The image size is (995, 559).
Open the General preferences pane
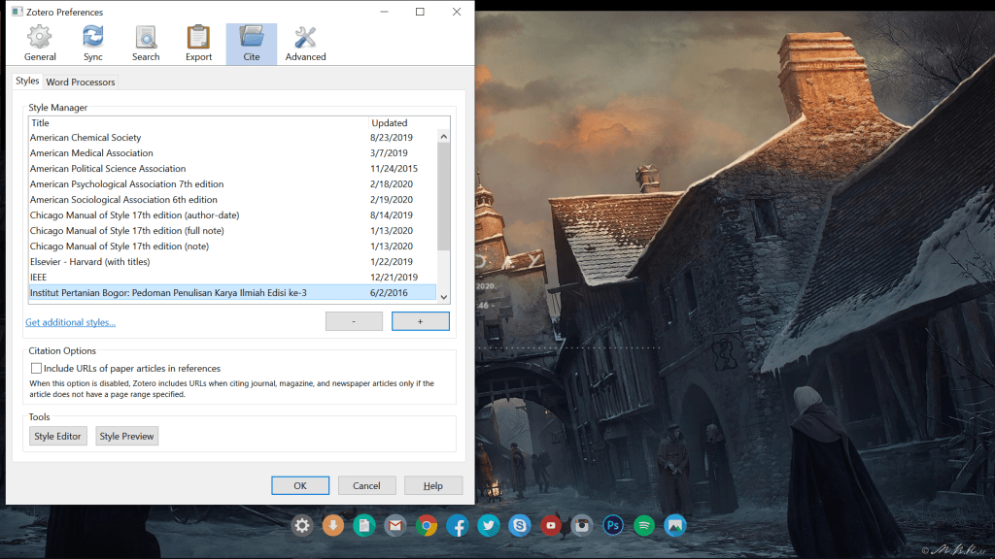pyautogui.click(x=40, y=44)
